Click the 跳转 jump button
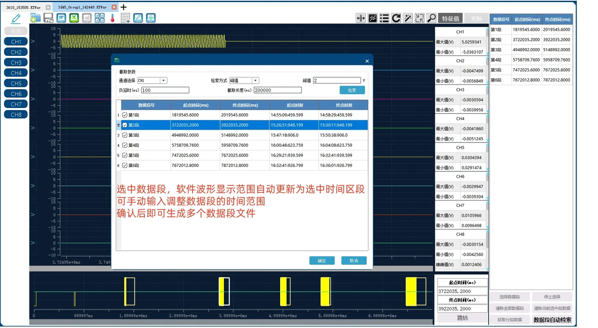The height and width of the screenshot is (328, 598). coord(463,318)
